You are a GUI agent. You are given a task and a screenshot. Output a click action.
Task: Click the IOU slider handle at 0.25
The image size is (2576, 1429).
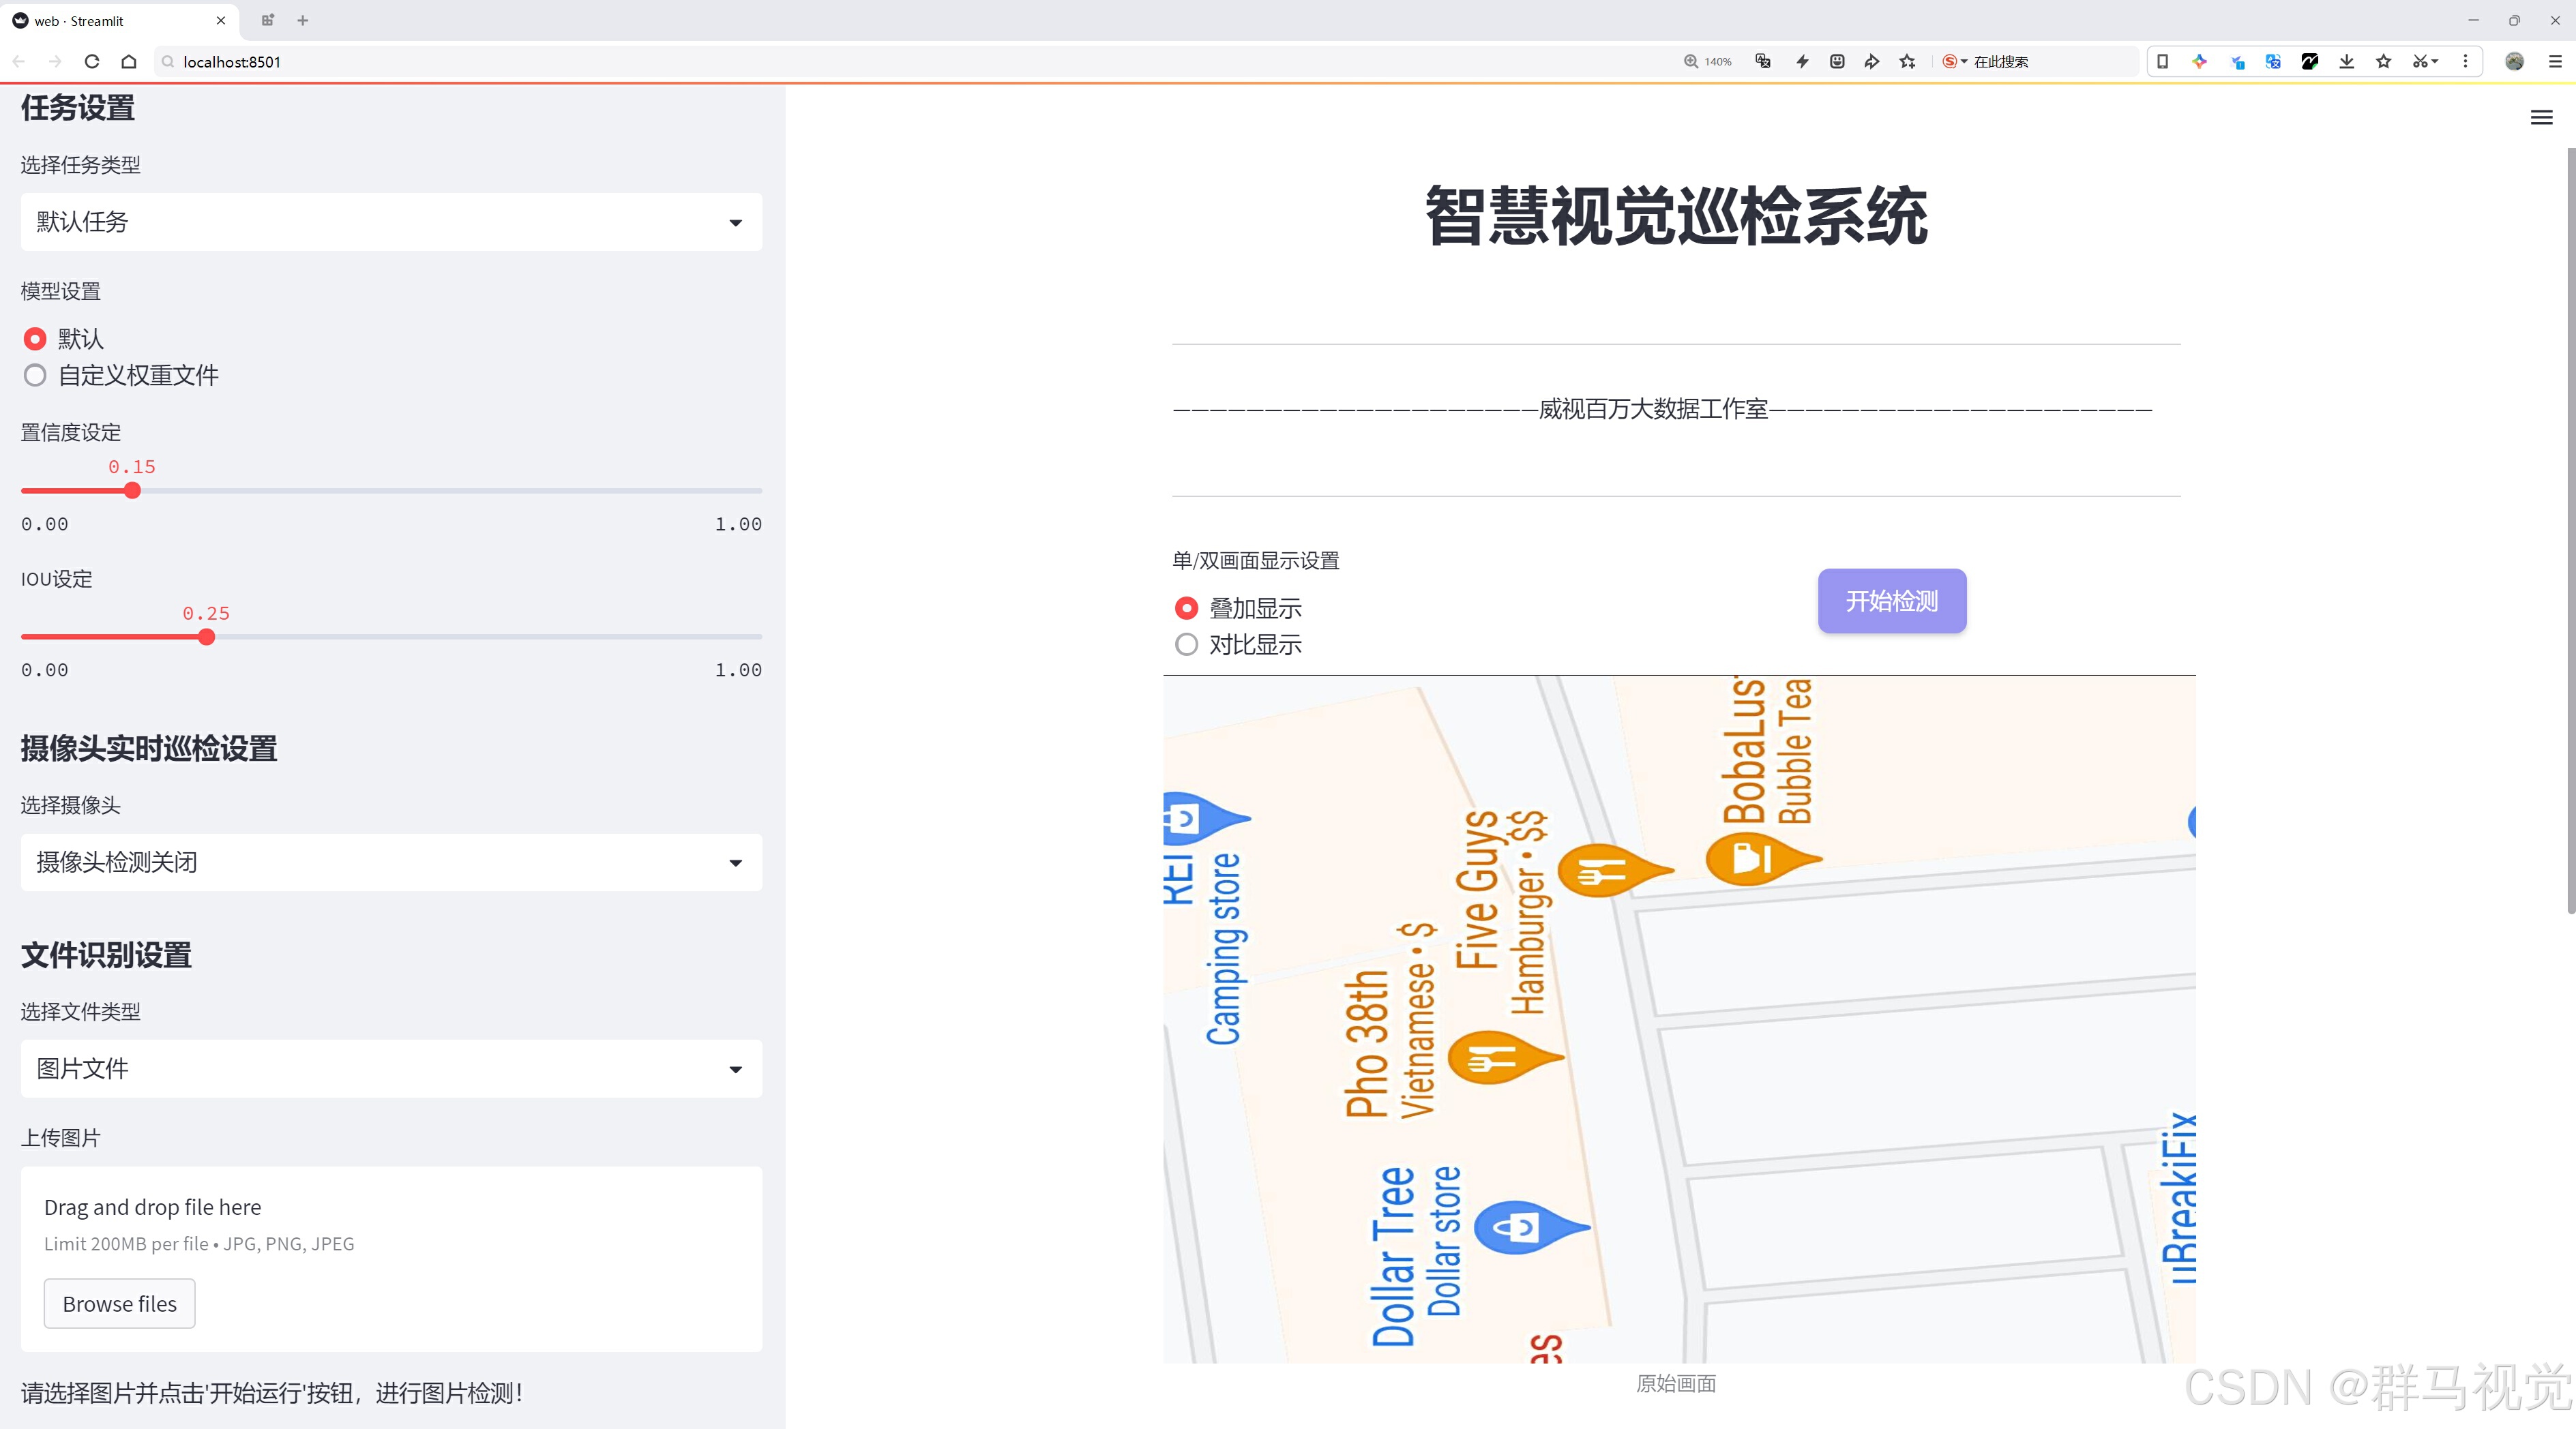(206, 637)
